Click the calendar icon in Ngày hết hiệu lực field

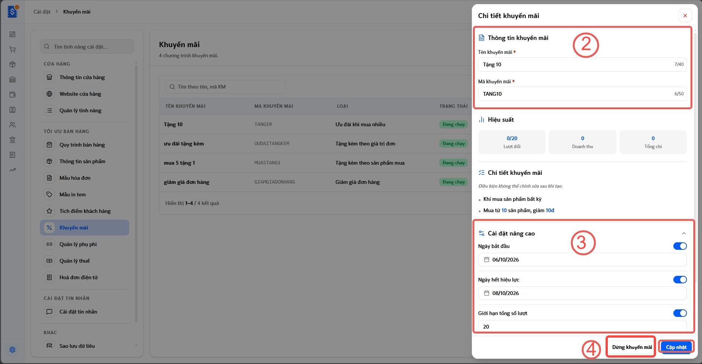[x=486, y=293]
